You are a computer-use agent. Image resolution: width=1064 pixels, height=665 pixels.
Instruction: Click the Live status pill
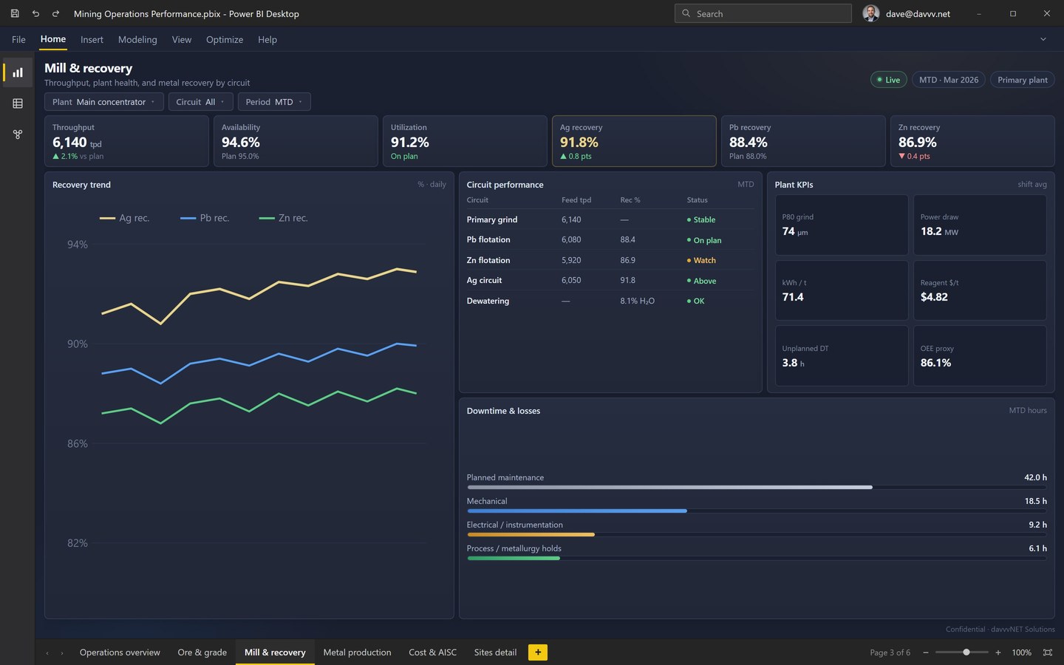point(889,80)
